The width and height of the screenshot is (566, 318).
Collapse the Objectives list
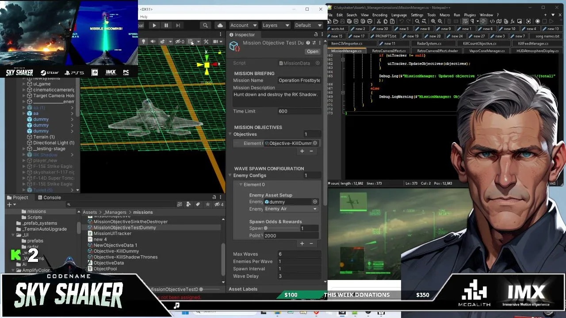point(230,134)
